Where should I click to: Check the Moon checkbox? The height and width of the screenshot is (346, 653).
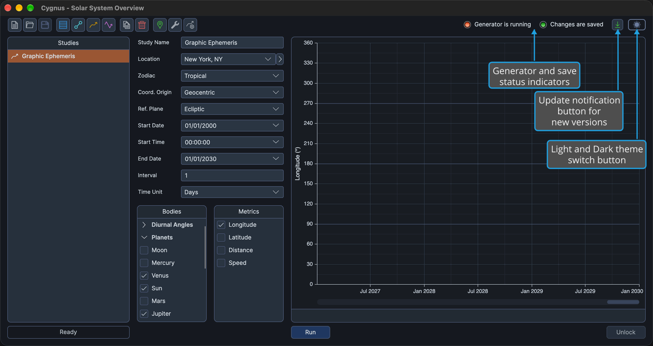(x=144, y=250)
